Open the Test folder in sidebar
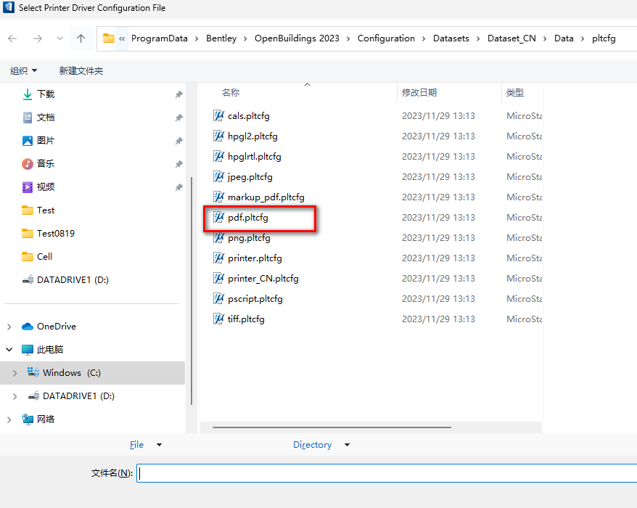This screenshot has width=637, height=508. point(46,210)
